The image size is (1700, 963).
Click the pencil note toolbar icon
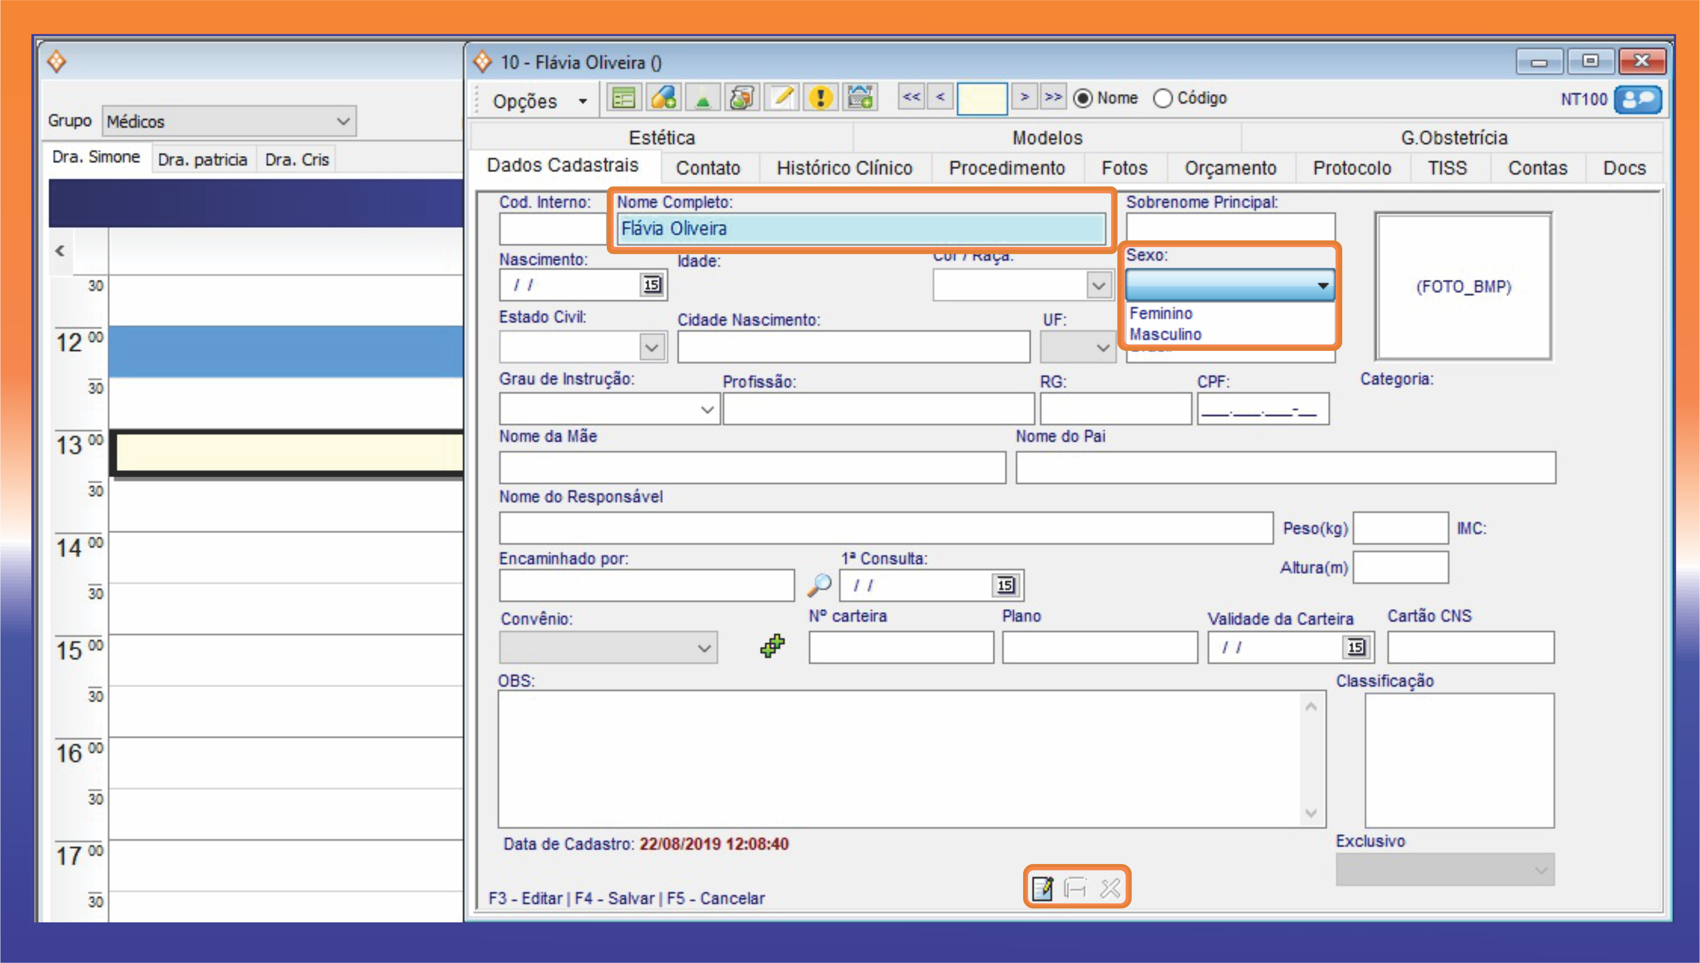[781, 98]
